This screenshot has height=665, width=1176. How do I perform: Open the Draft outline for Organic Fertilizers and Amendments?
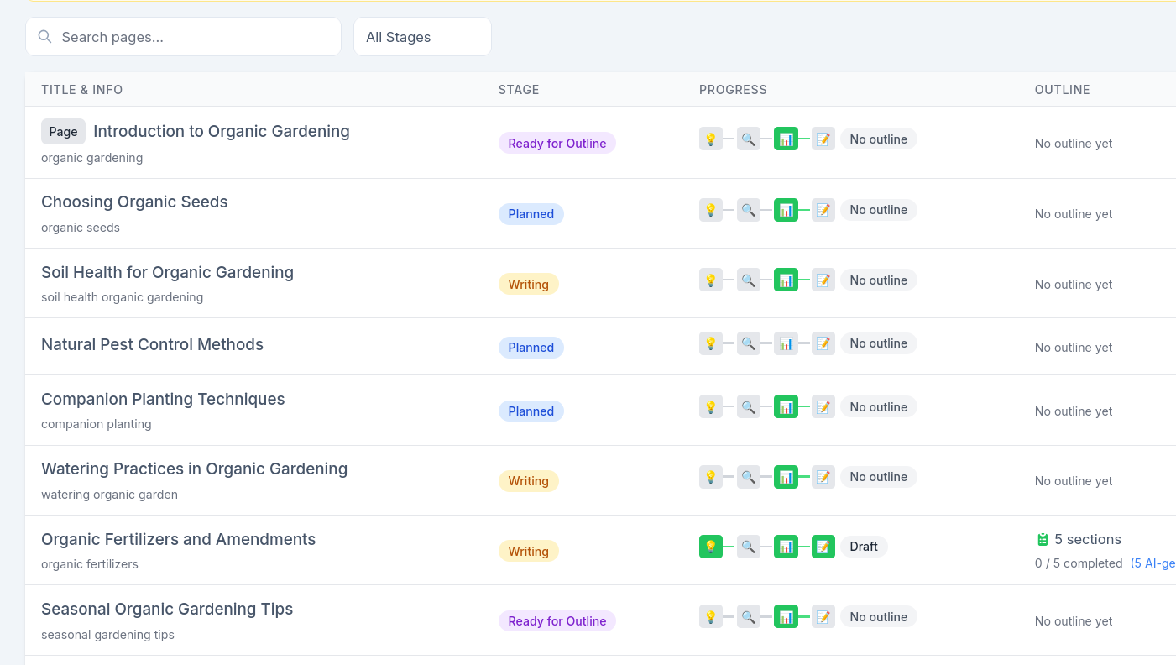pos(864,546)
